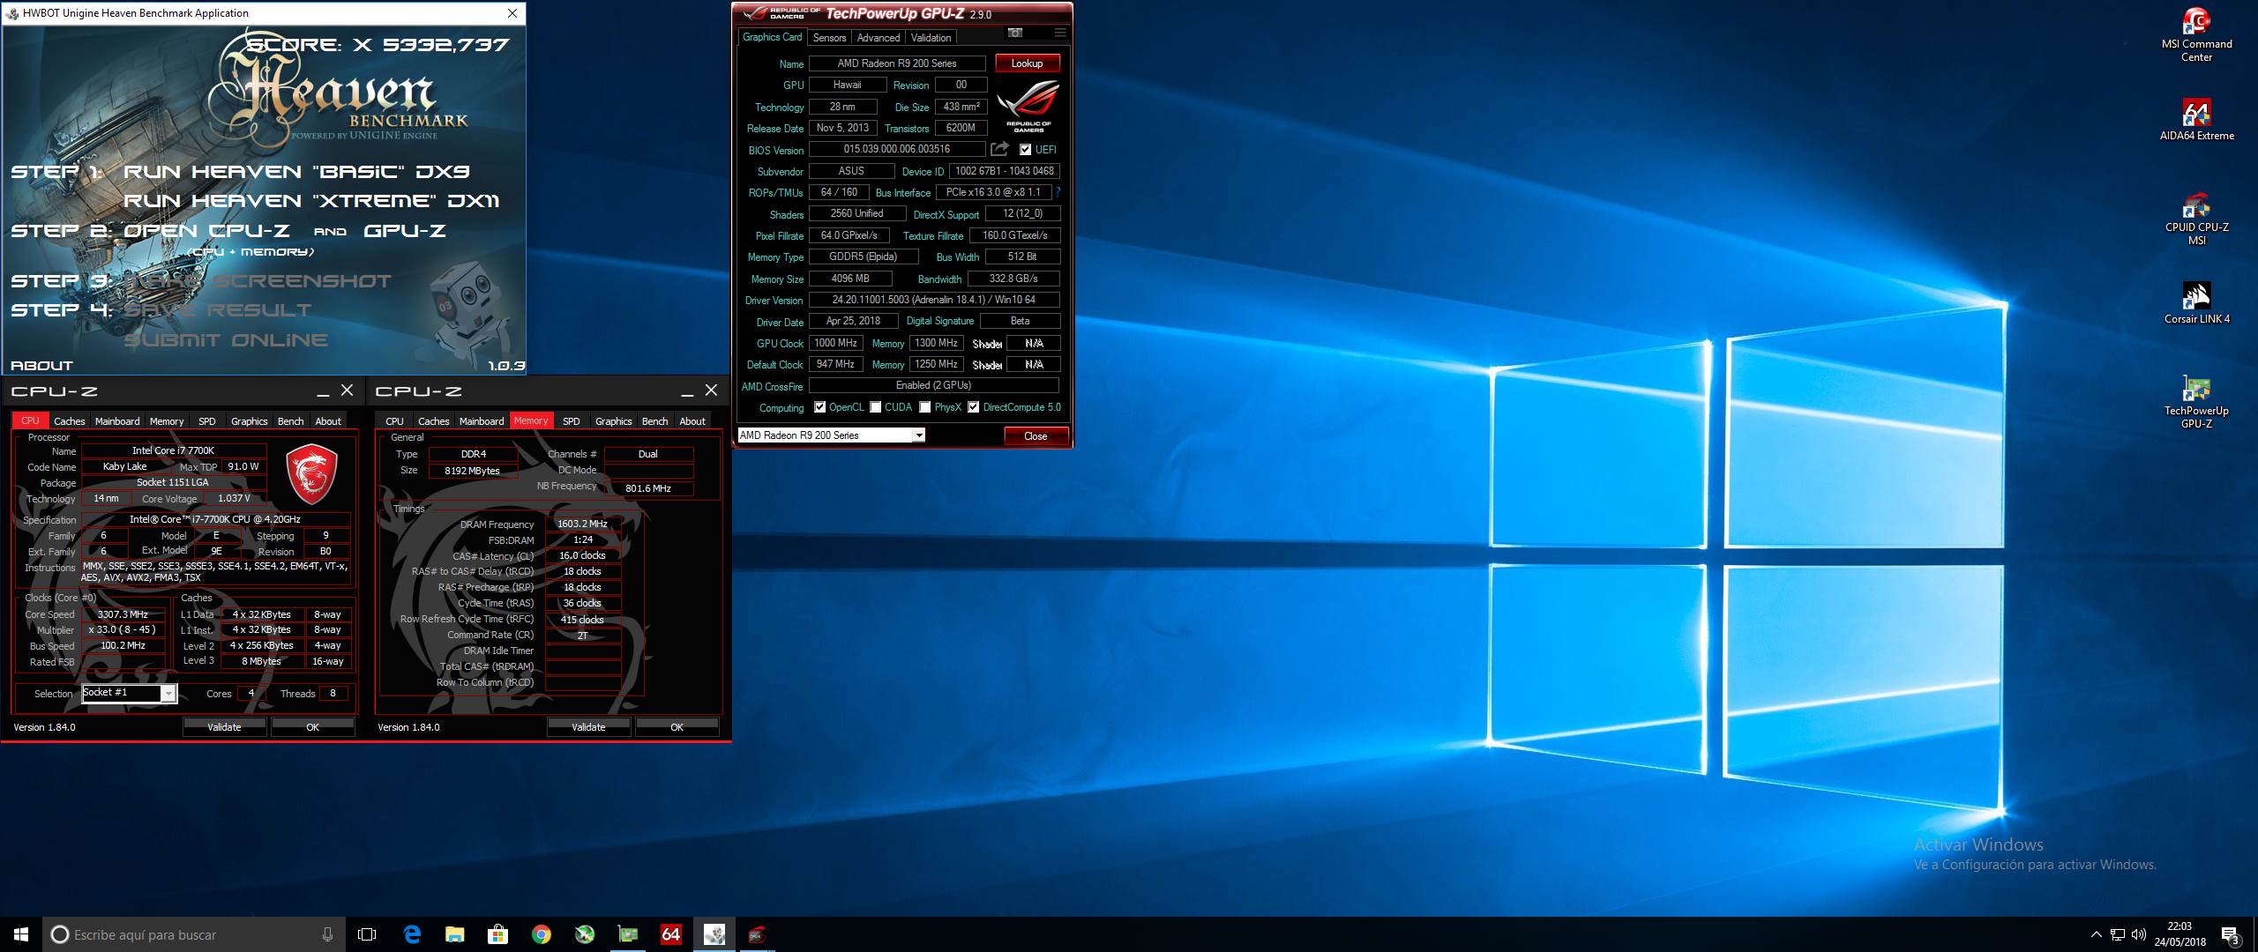Click the GPU-Z graphics card taskbar icon
This screenshot has width=2258, height=952.
(627, 934)
